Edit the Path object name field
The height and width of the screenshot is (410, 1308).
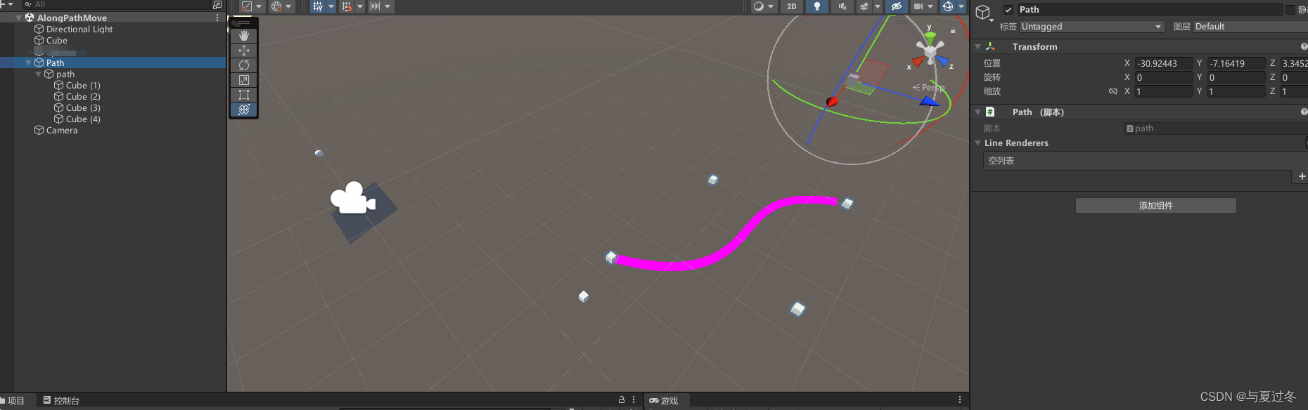tap(1150, 10)
